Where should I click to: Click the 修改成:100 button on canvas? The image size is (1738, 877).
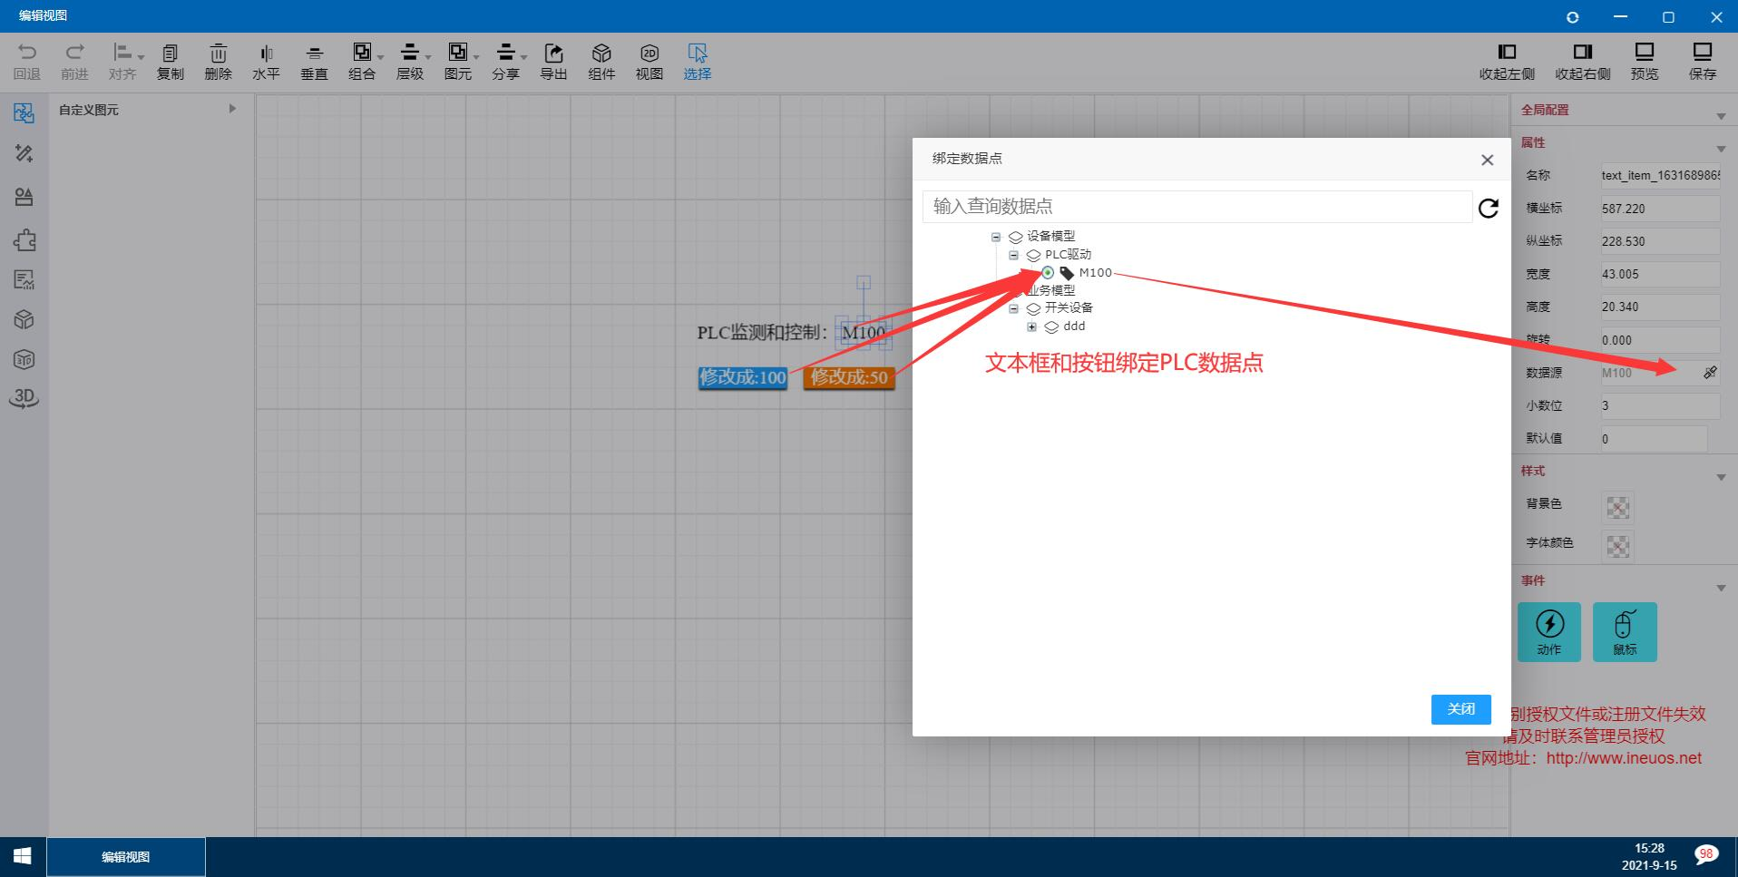743,377
